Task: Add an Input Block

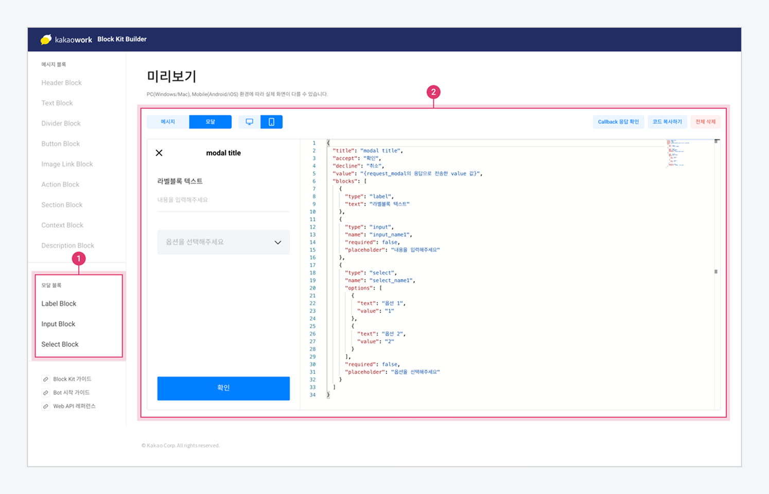Action: (x=58, y=324)
